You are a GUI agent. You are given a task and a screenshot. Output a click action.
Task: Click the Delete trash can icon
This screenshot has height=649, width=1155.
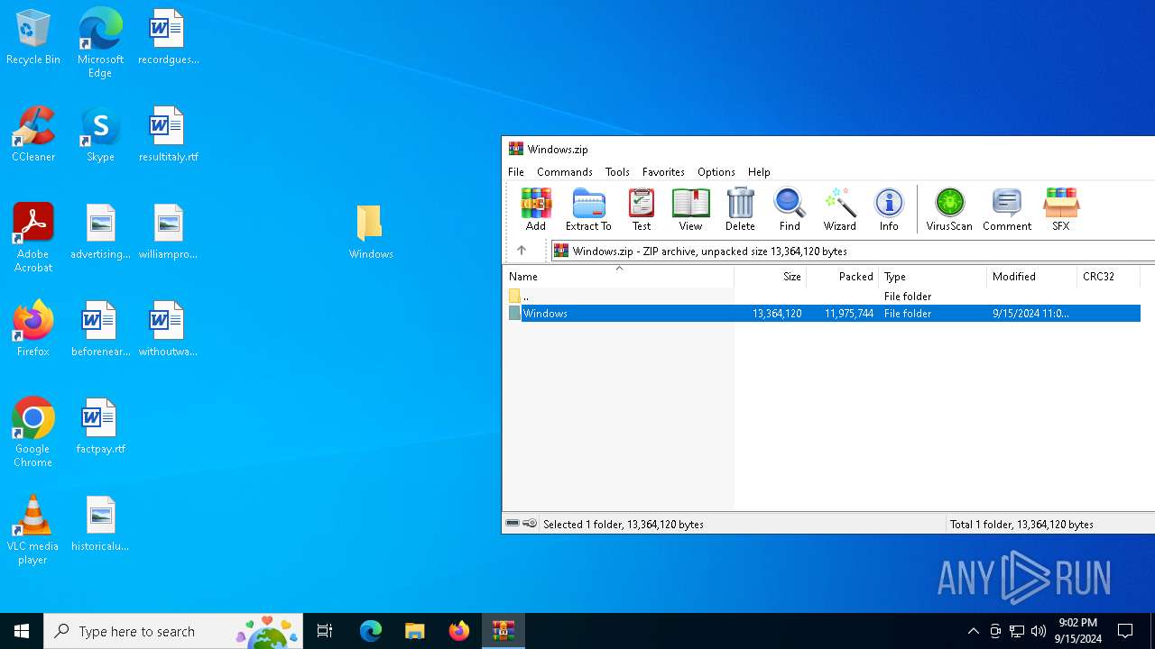coord(740,209)
